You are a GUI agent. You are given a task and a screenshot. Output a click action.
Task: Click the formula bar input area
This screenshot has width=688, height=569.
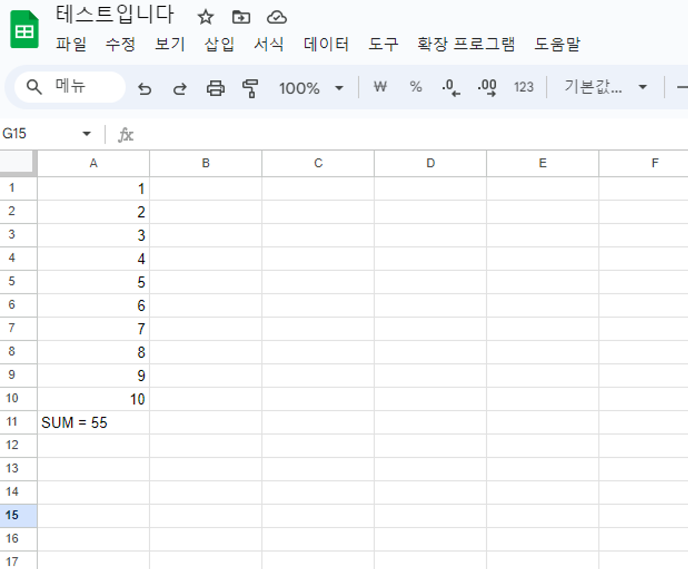pyautogui.click(x=412, y=135)
